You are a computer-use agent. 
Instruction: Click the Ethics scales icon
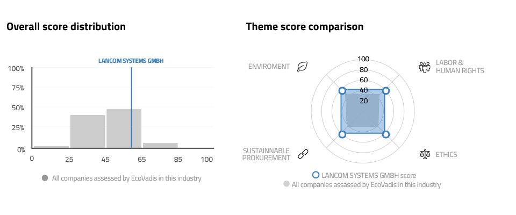click(425, 154)
